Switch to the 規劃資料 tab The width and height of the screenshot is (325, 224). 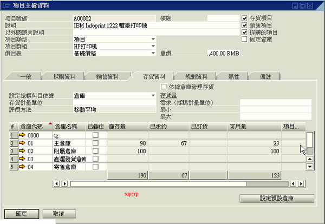[x=196, y=77]
